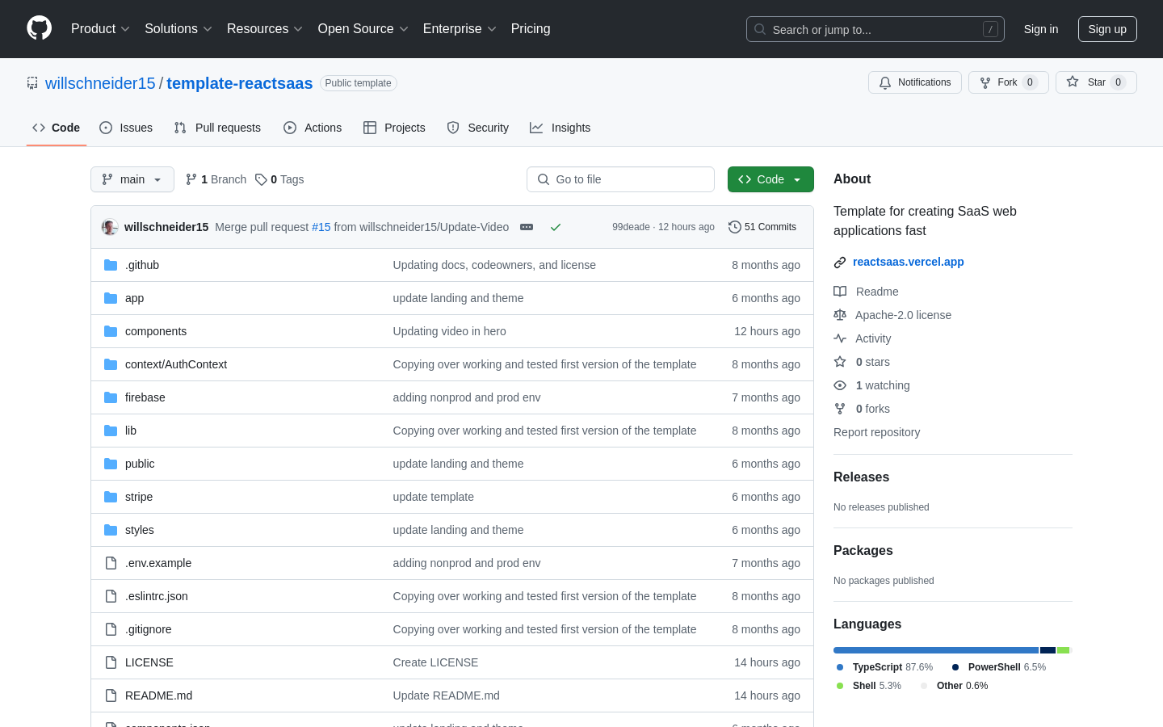
Task: Open the Enterprise dropdown
Action: [460, 29]
